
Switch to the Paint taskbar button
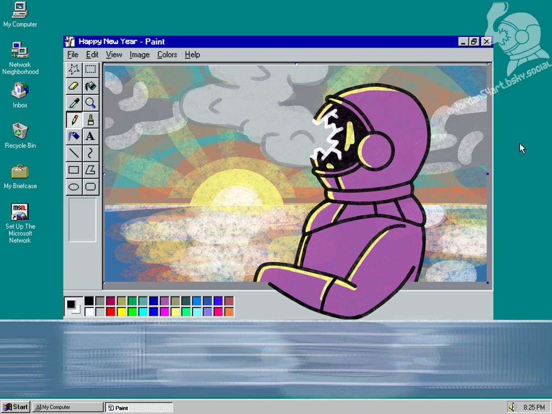coord(138,407)
